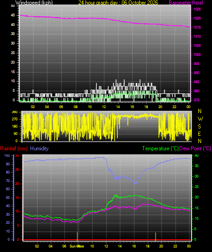Click the 25 tick on the windspeed axis
The image size is (212, 252).
[13, 53]
